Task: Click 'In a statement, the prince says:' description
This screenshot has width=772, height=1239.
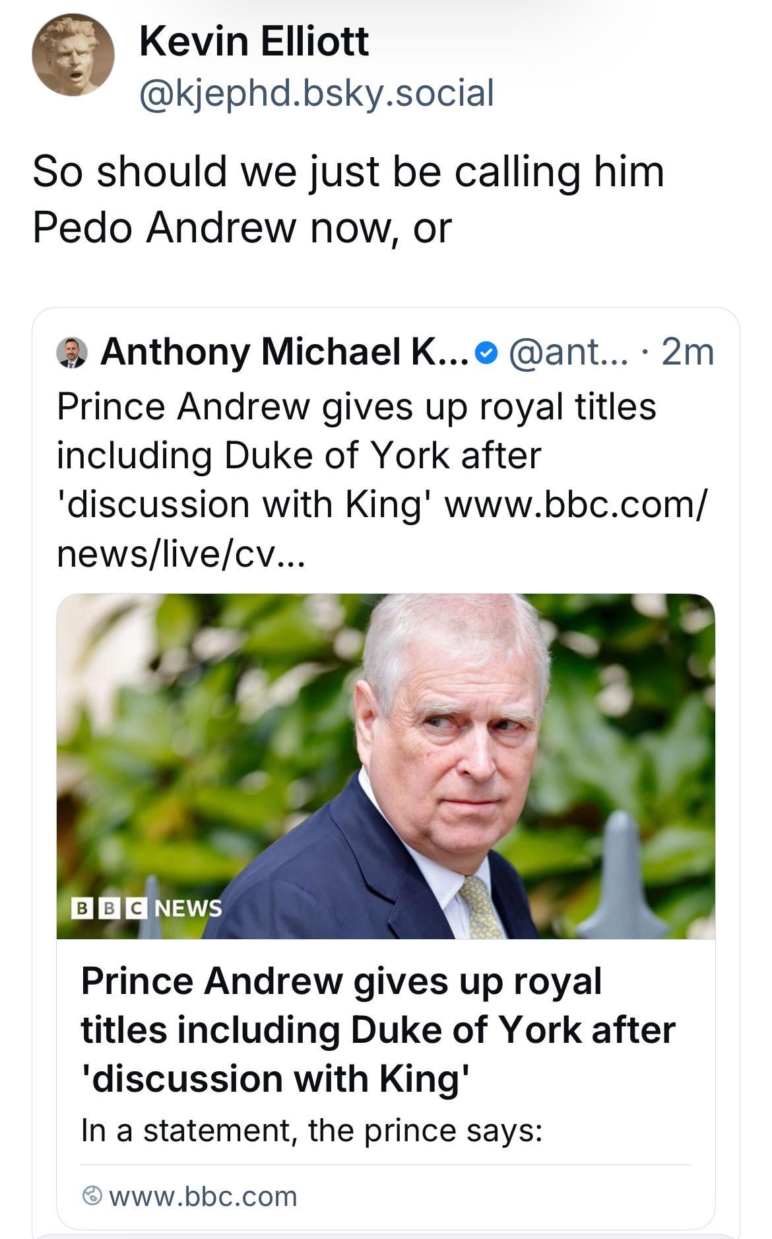Action: (x=311, y=1131)
